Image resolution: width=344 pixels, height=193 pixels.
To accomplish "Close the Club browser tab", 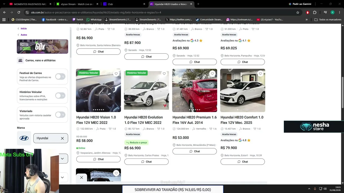I will tap(144, 4).
